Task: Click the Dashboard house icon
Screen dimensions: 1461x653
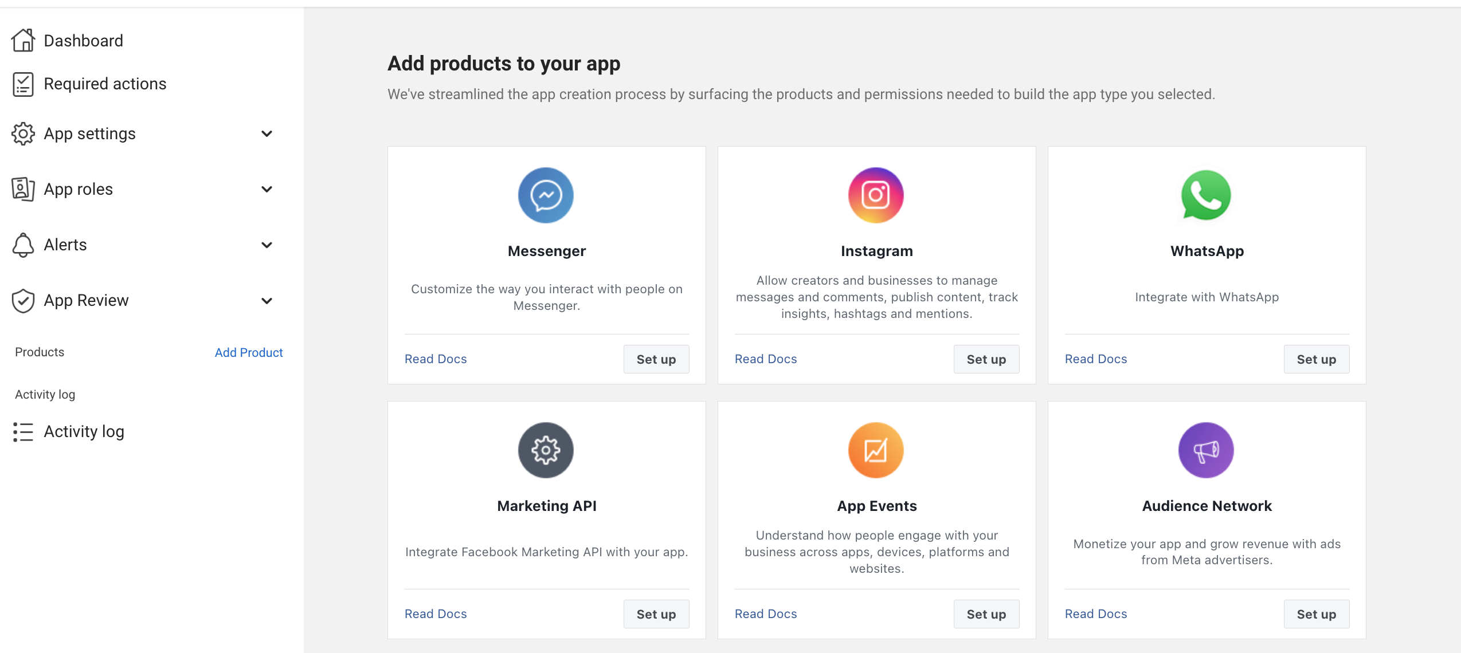Action: pyautogui.click(x=23, y=41)
